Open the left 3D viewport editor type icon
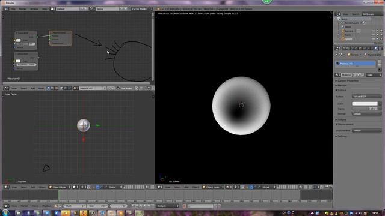The height and width of the screenshot is (216, 385). [x=6, y=187]
